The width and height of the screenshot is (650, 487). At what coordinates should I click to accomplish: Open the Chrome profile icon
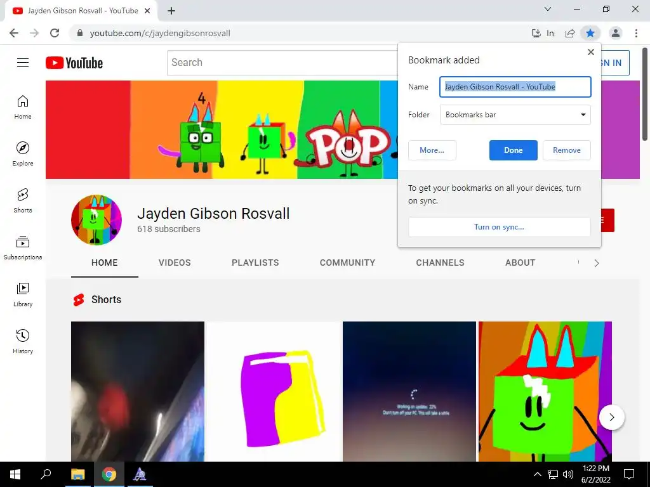[616, 33]
